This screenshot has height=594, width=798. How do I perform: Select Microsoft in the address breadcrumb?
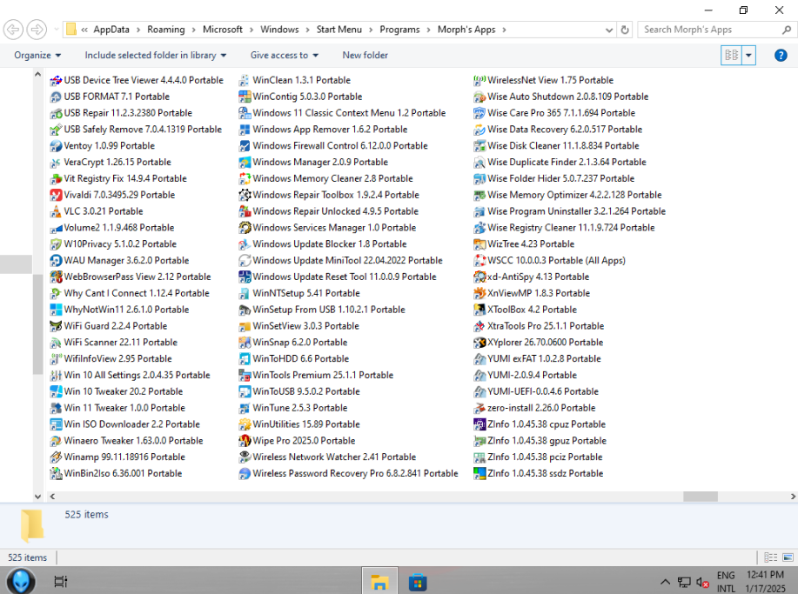(223, 30)
